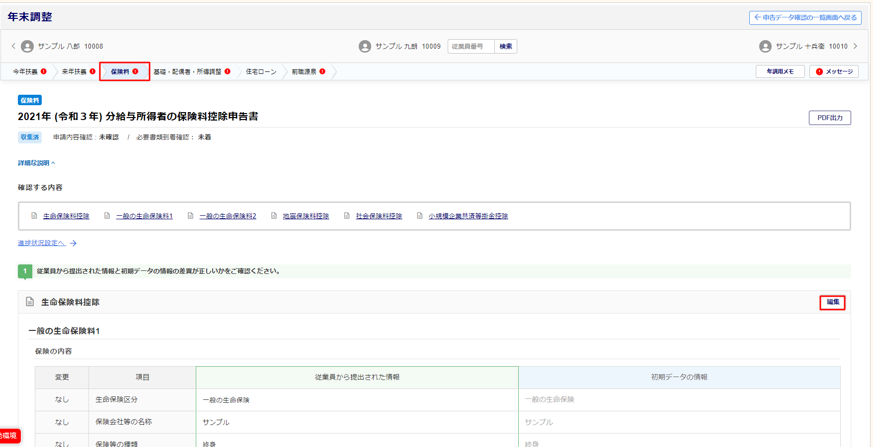Click the 一般の生命保険料1 subsection heading
Image resolution: width=873 pixels, height=447 pixels.
tap(64, 331)
